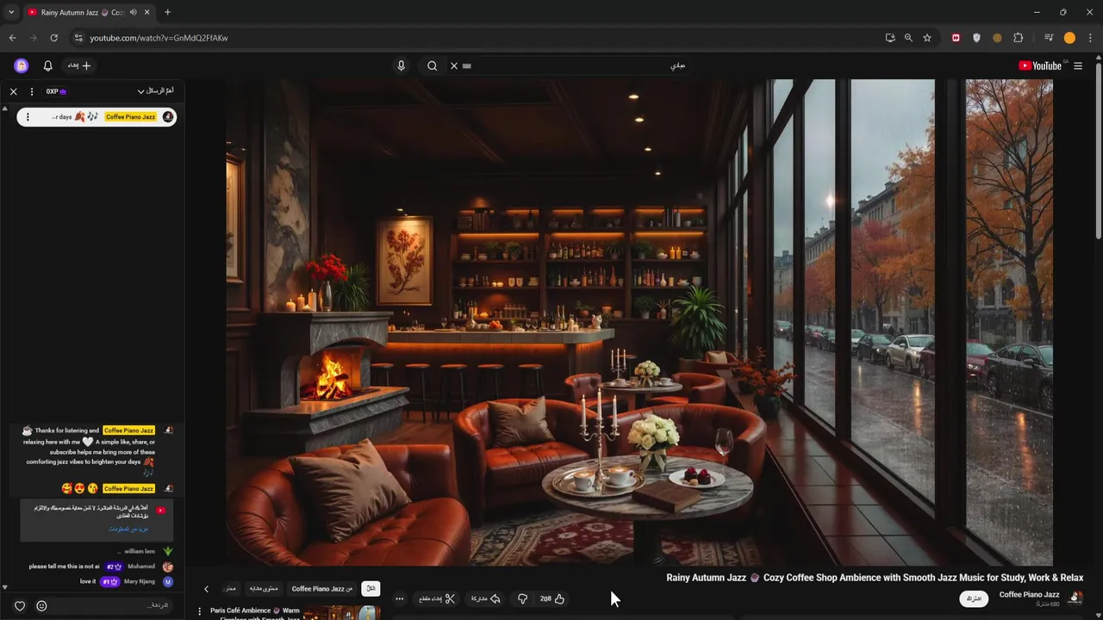Open the tab search dropdown arrow
The width and height of the screenshot is (1103, 620).
(x=11, y=12)
